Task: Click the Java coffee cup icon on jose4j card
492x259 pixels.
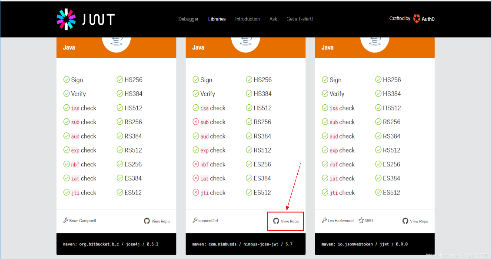Action: coord(116,40)
